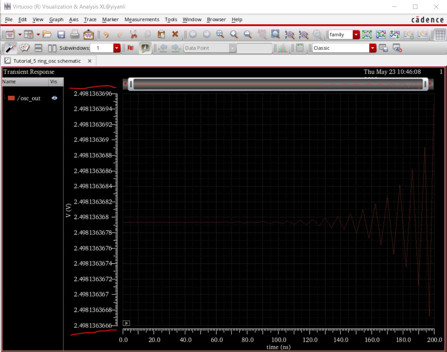The height and width of the screenshot is (352, 447).
Task: Click the scissors Cut icon
Action: click(x=134, y=34)
